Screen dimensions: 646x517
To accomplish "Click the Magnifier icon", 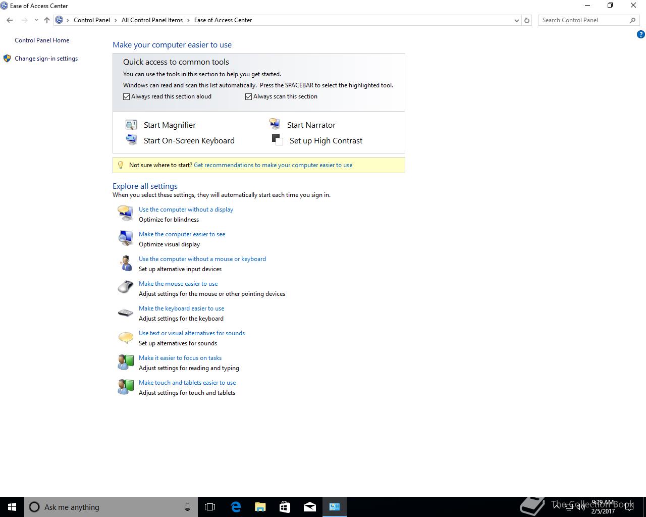I will (x=131, y=125).
